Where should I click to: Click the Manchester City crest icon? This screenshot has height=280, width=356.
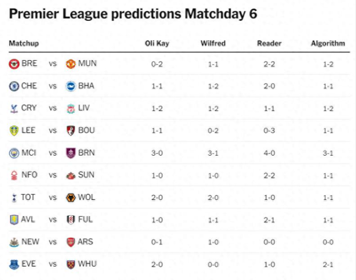click(x=14, y=153)
